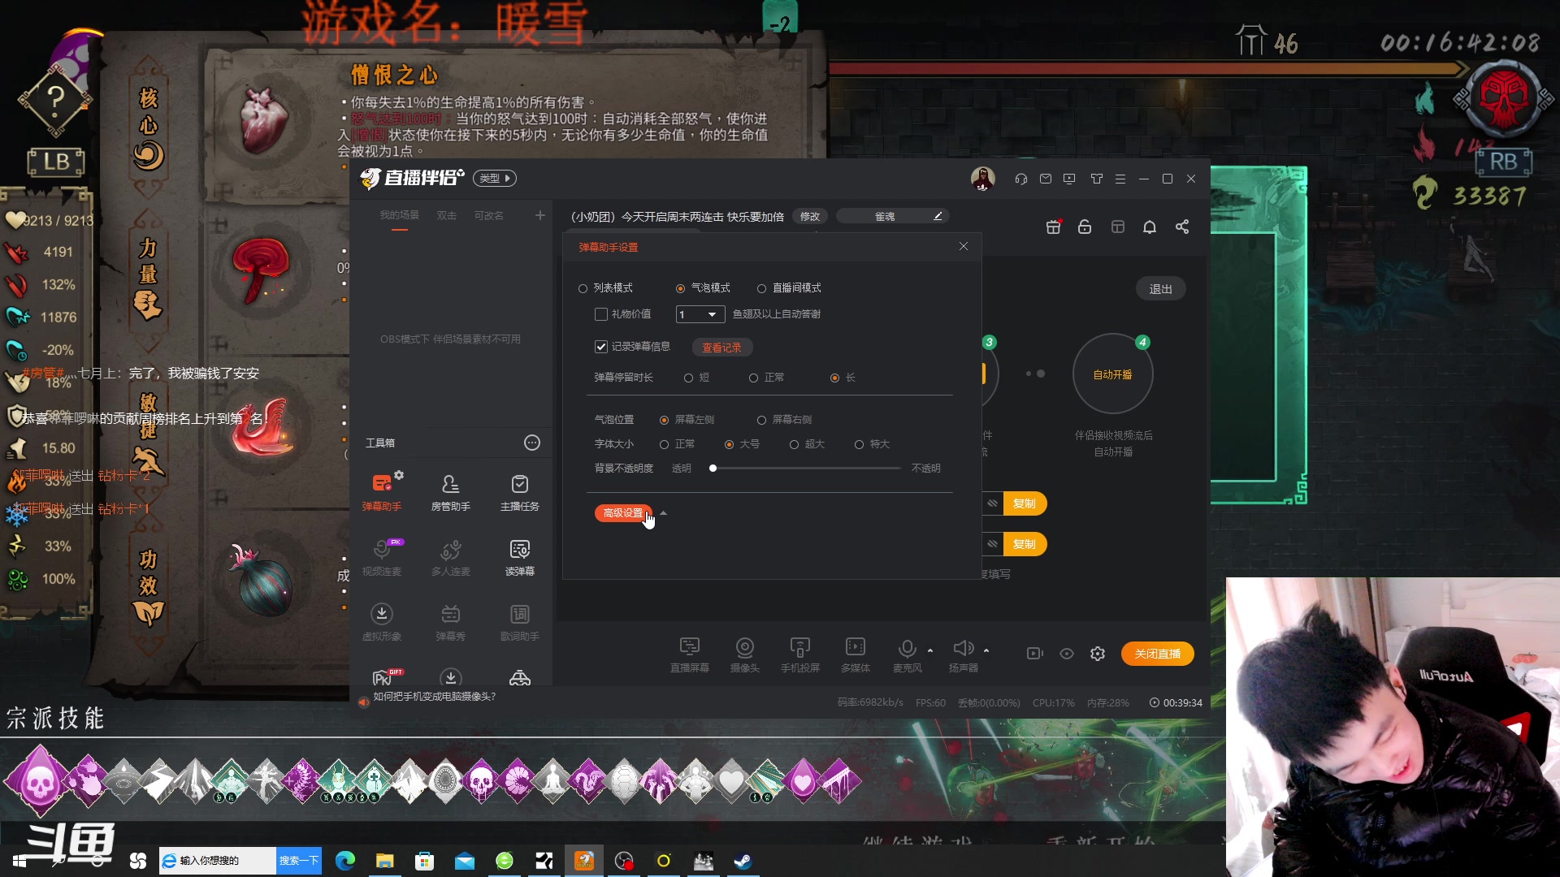1560x877 pixels.
Task: Close 弹幕助手设置 dialog
Action: [963, 246]
